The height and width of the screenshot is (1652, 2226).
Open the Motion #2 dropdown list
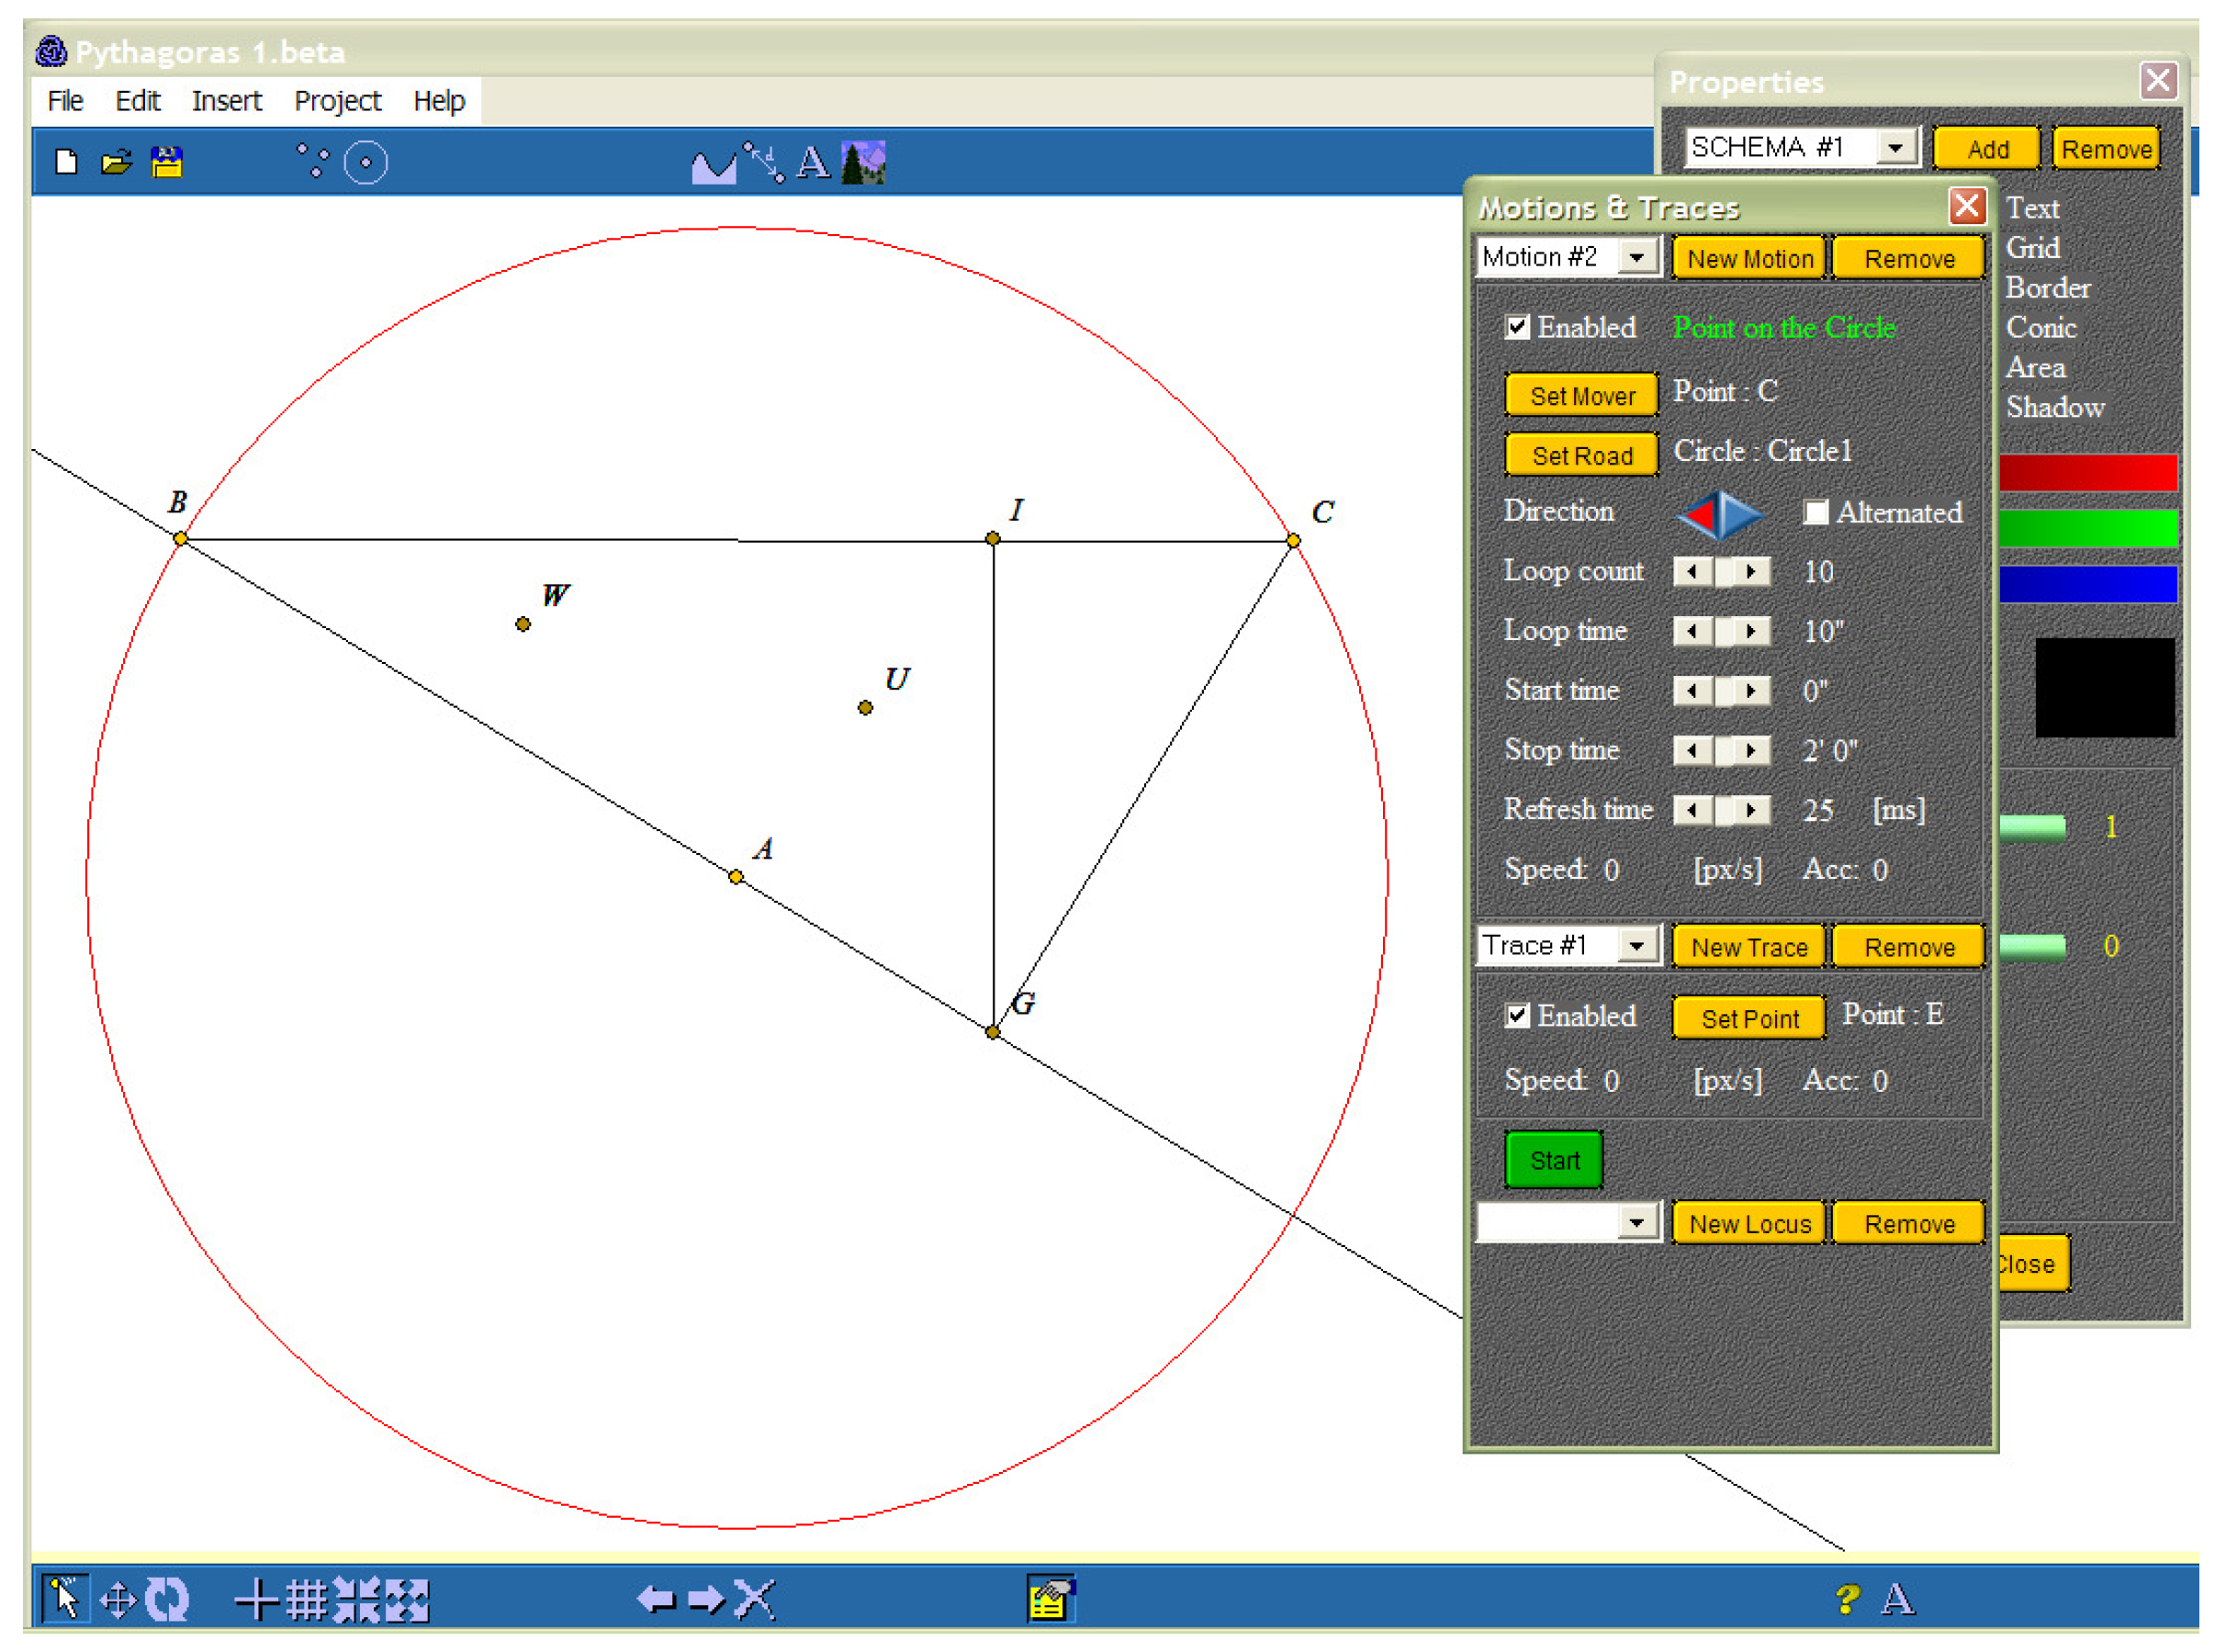point(1637,258)
